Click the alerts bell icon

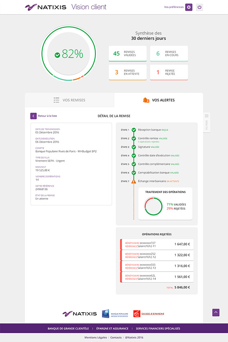pos(146,100)
